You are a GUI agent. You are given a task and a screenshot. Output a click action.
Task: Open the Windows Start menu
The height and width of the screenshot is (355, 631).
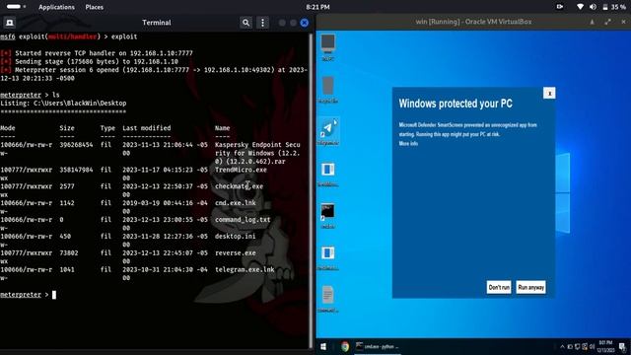[323, 346]
